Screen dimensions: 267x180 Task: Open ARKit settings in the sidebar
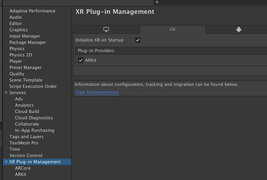point(21,174)
